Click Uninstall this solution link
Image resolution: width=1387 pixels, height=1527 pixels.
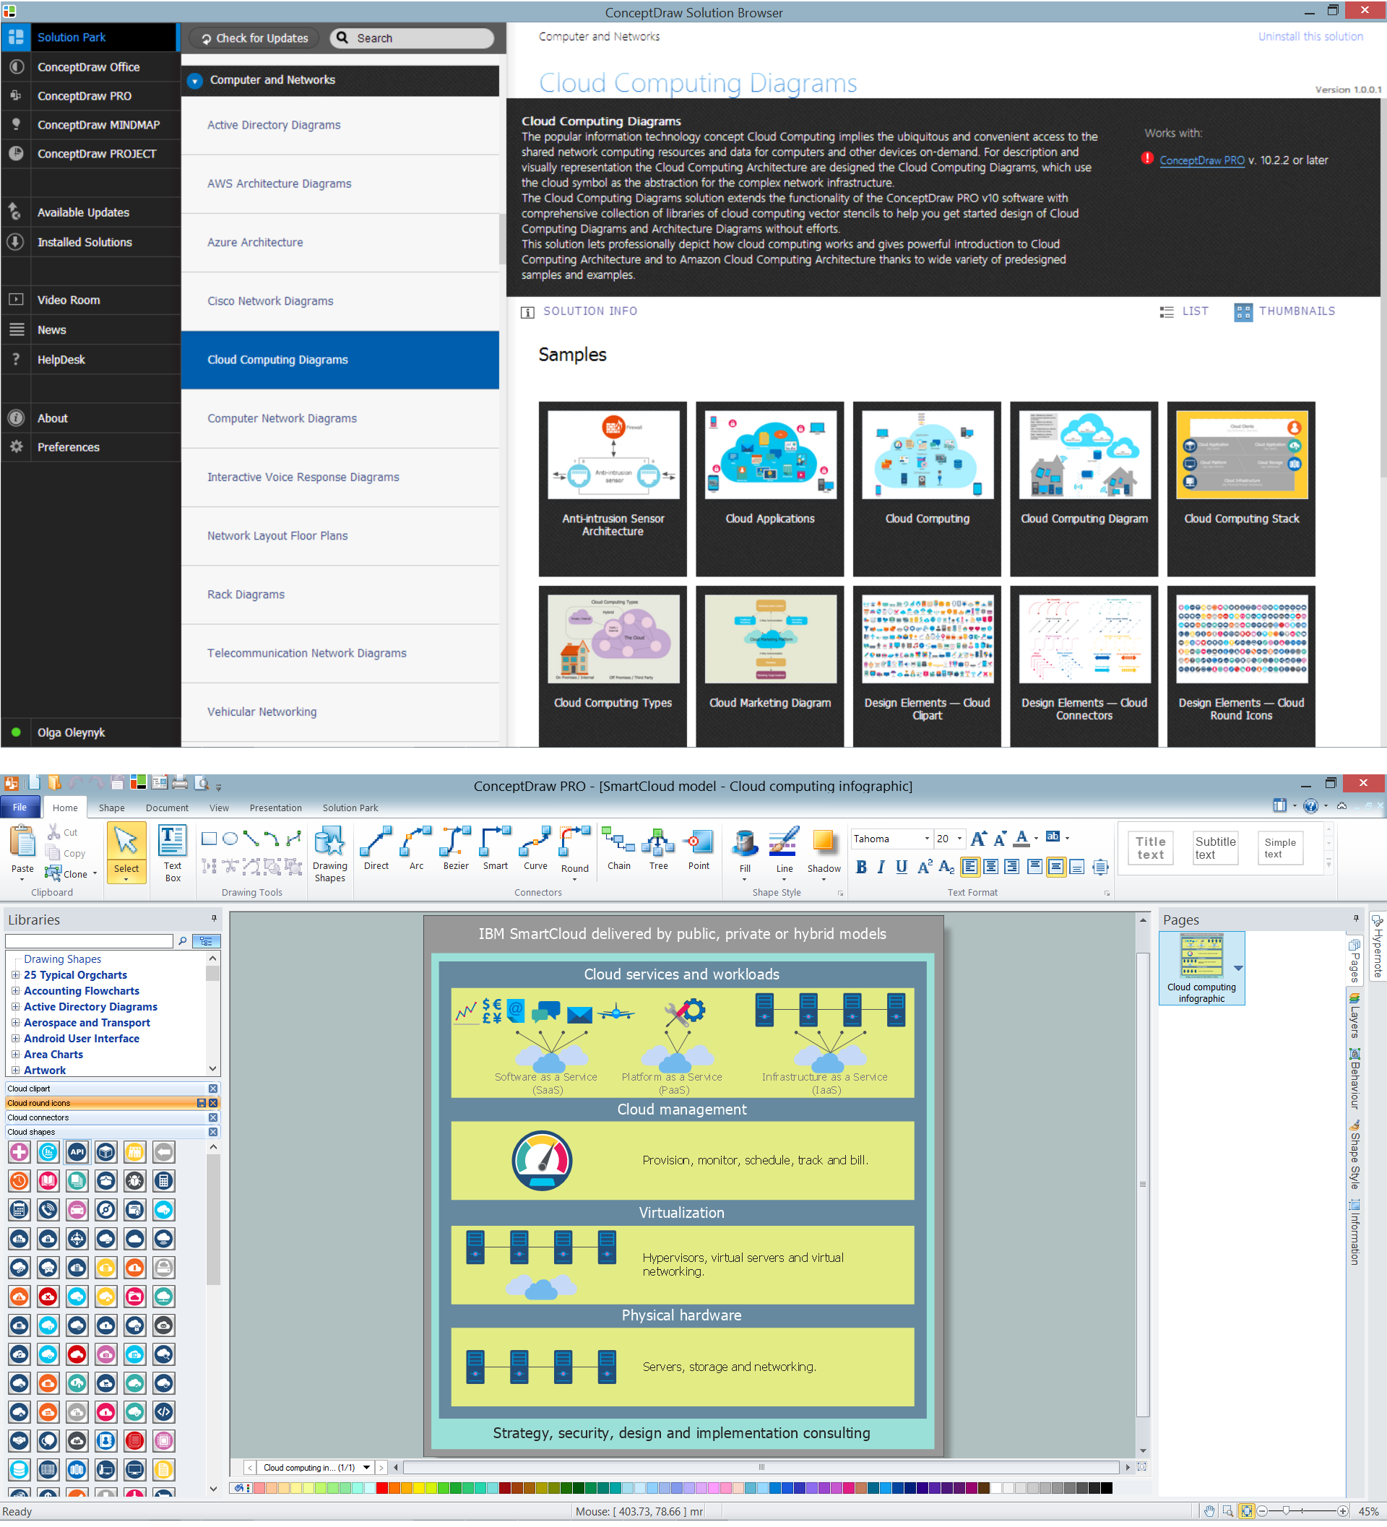click(1310, 36)
